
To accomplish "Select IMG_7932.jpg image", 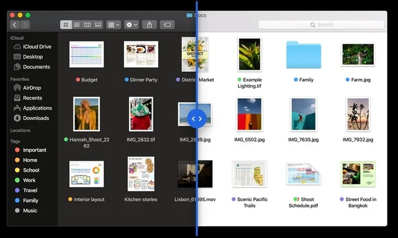I will coord(358,114).
